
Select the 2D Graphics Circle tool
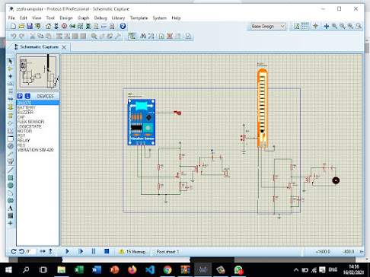click(x=11, y=186)
